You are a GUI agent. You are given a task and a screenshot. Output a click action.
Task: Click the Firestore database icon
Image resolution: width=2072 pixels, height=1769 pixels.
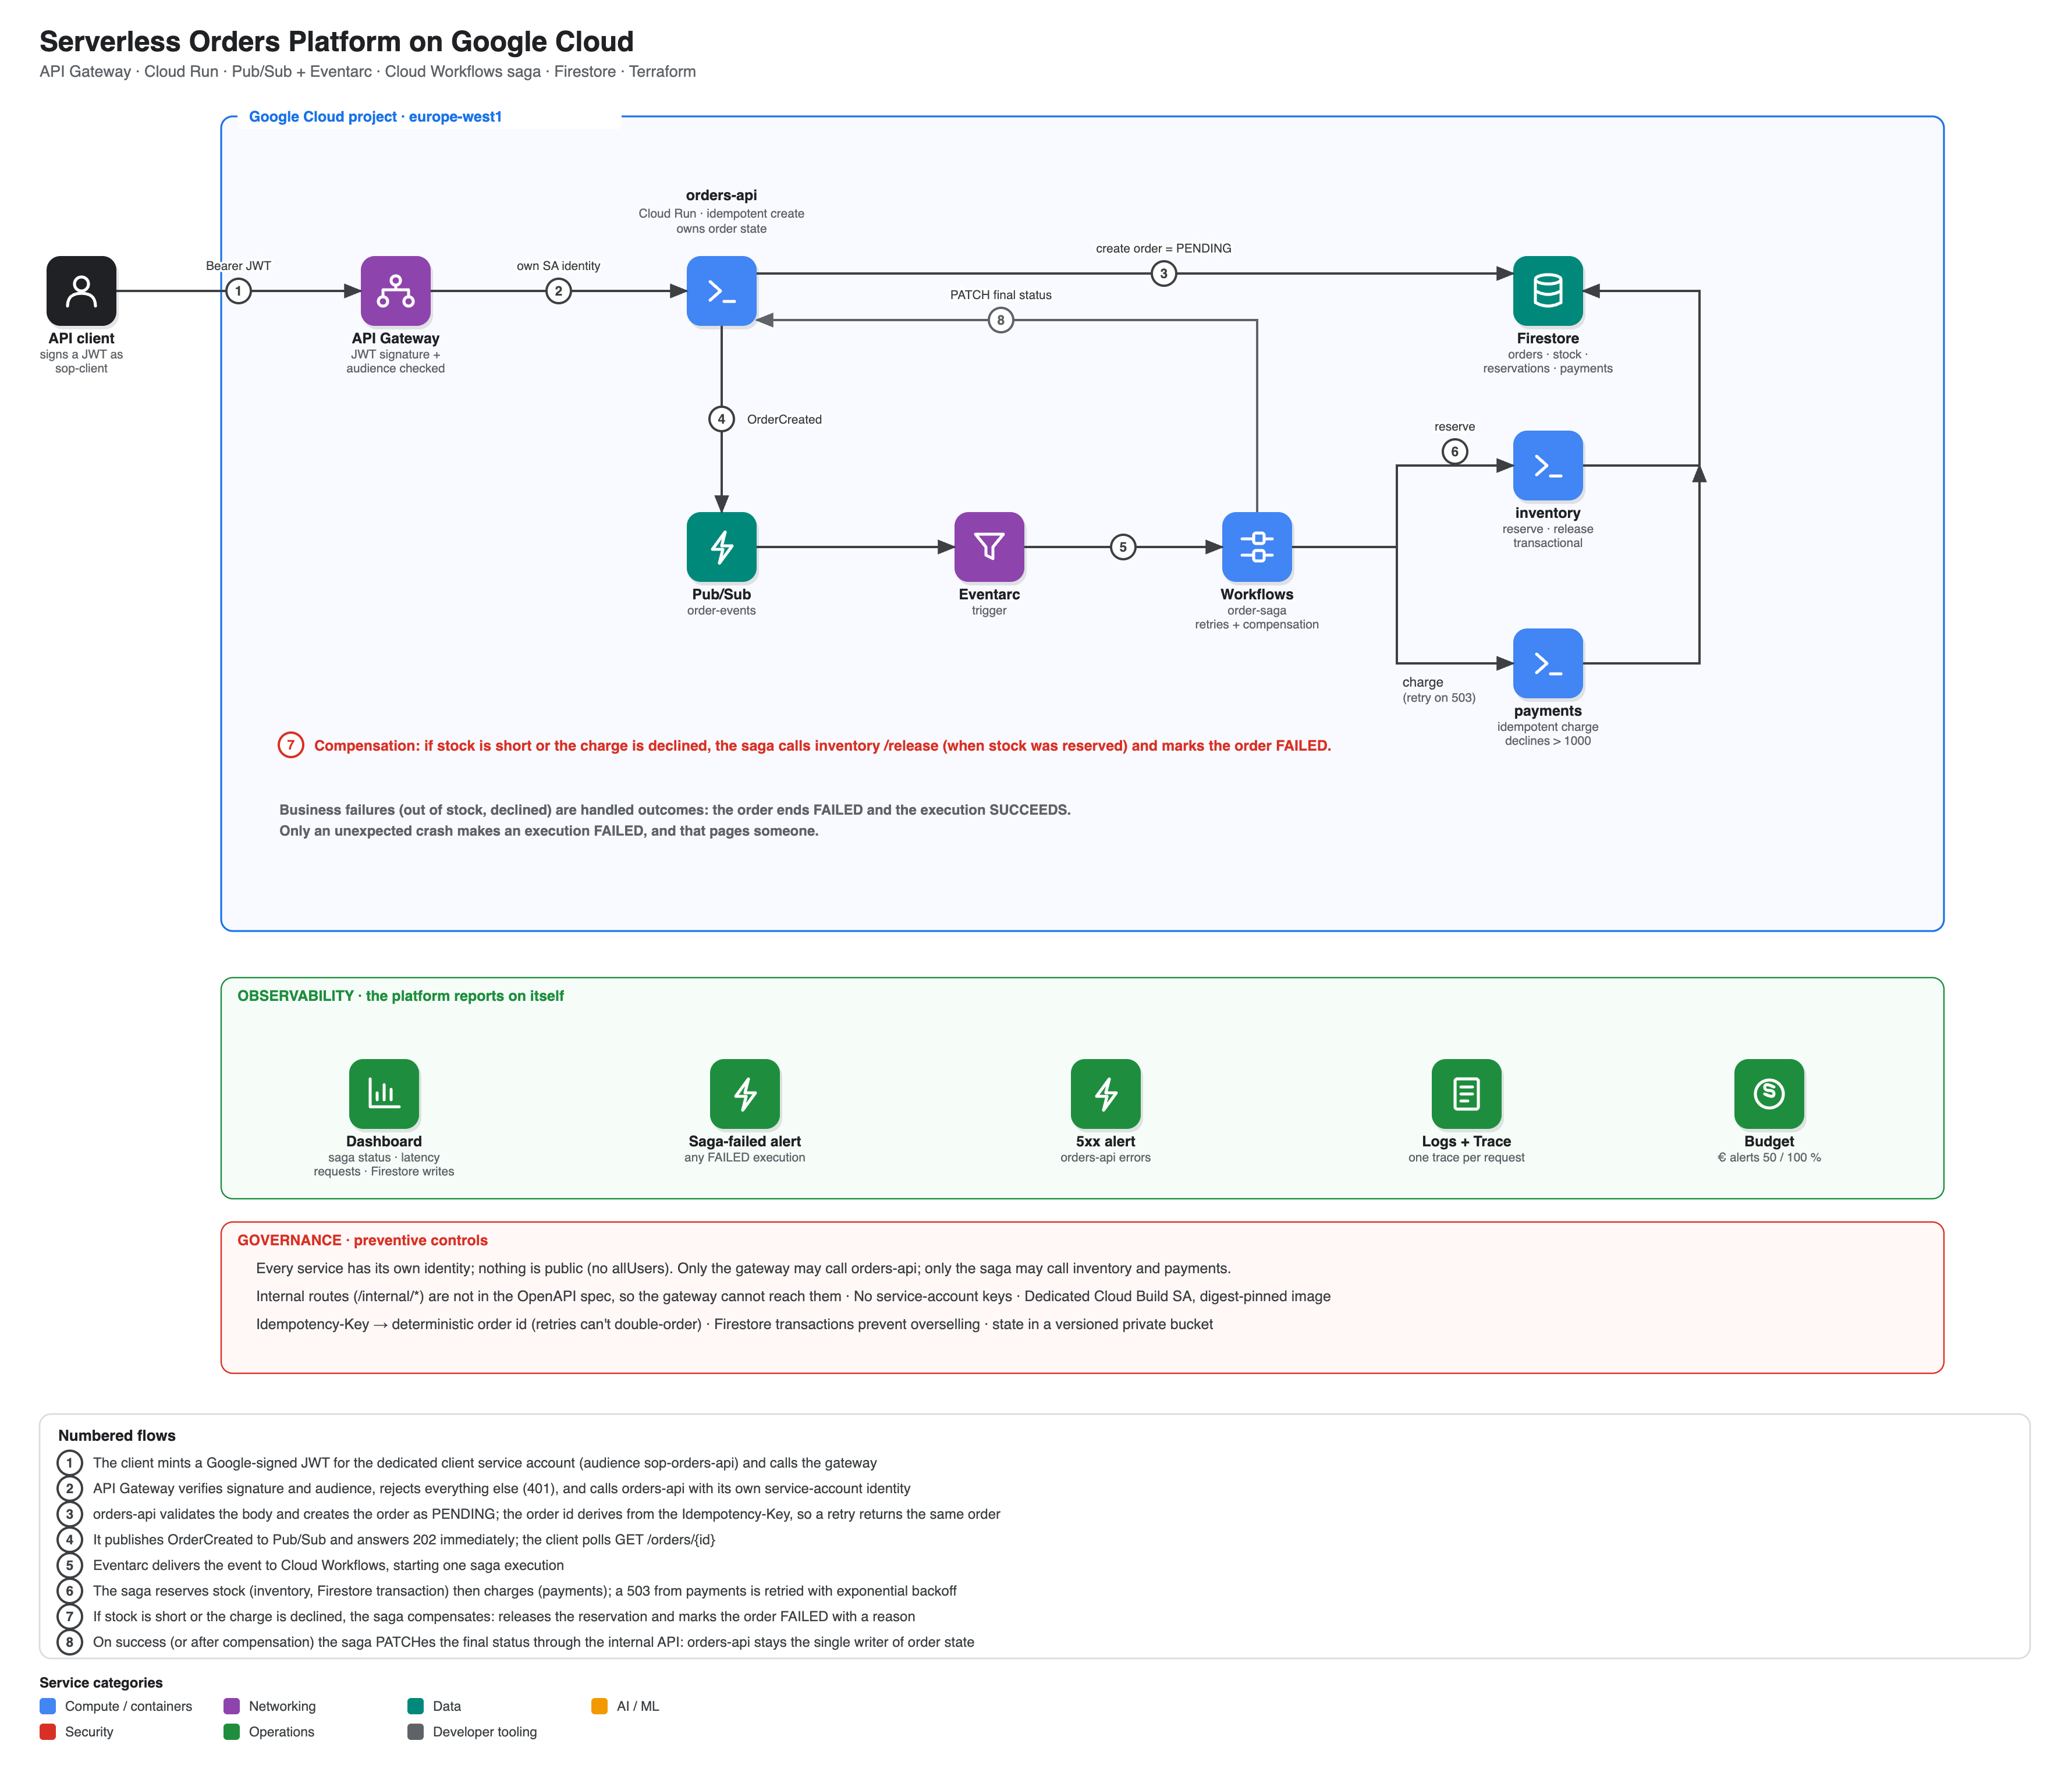(x=1547, y=291)
